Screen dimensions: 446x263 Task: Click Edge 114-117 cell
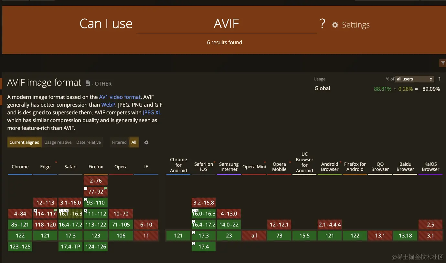pos(45,214)
